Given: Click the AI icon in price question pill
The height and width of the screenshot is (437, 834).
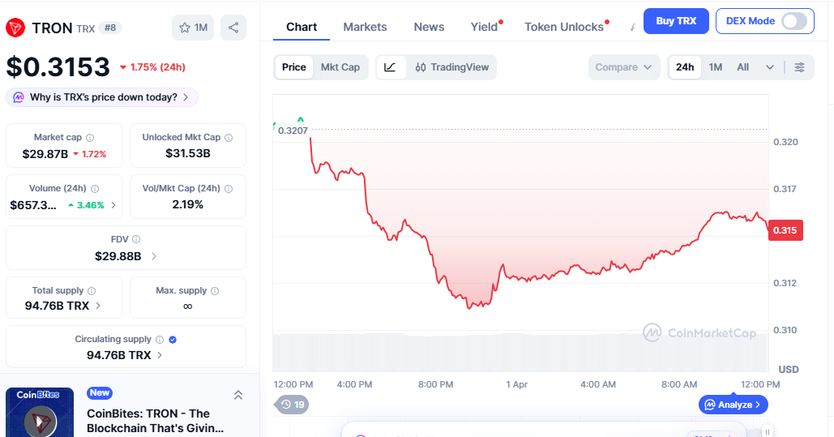Looking at the screenshot, I should (x=19, y=96).
